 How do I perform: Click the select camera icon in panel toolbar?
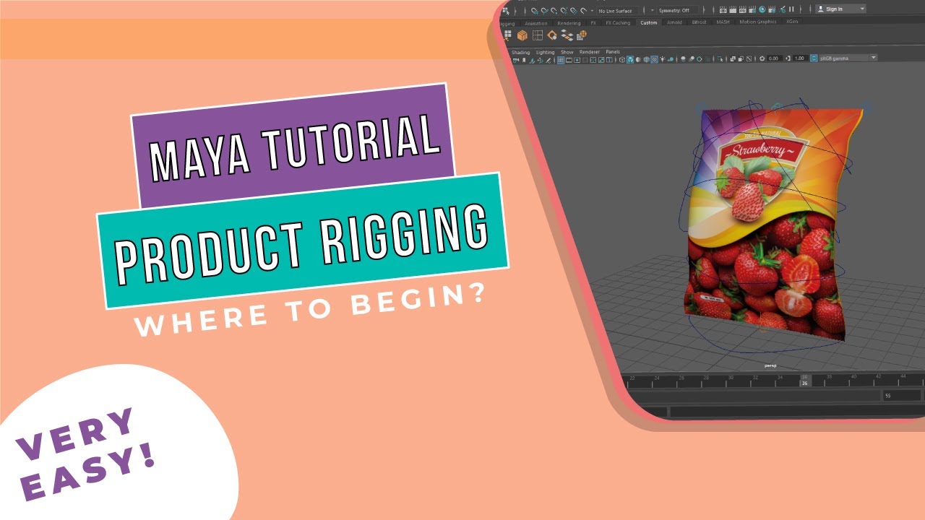[516, 59]
